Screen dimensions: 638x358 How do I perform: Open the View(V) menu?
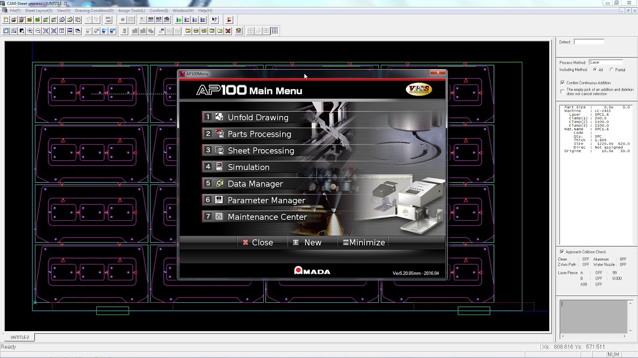point(63,10)
